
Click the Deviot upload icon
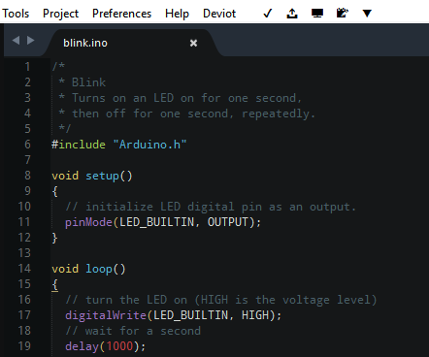[292, 14]
